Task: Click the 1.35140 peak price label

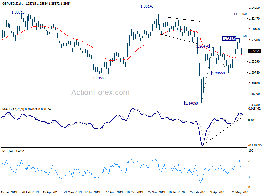Action: coord(147,6)
